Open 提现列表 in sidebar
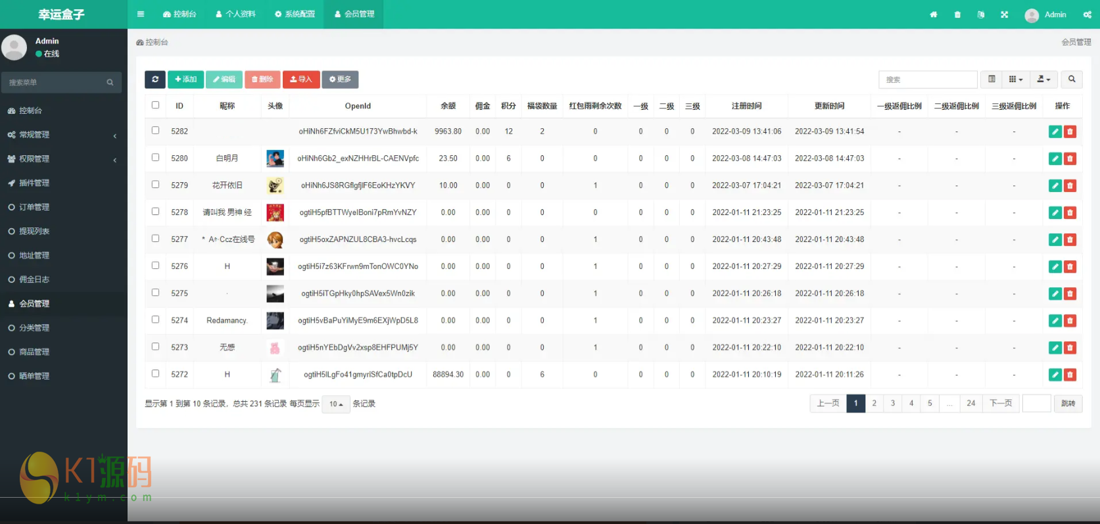This screenshot has width=1100, height=524. 64,231
